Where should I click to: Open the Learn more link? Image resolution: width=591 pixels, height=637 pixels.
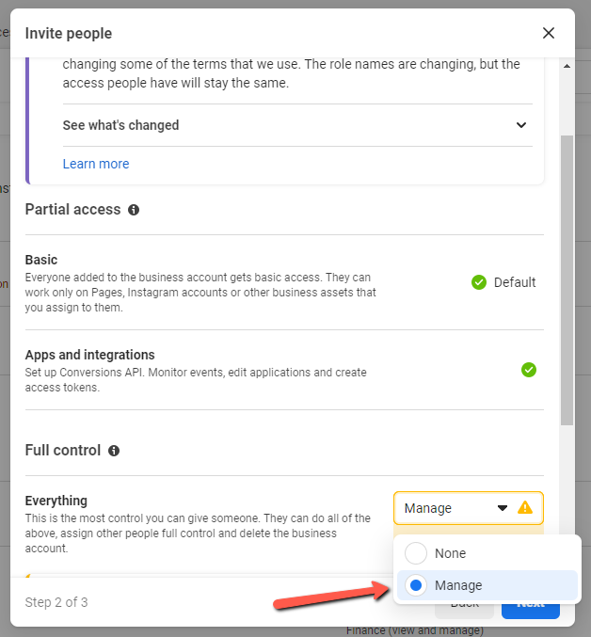pos(96,164)
